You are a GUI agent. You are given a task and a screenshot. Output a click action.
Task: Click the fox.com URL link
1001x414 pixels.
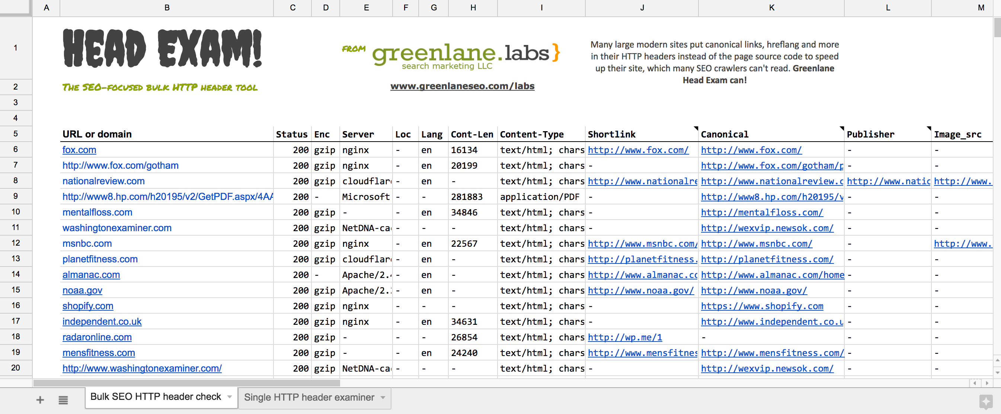[x=79, y=150]
